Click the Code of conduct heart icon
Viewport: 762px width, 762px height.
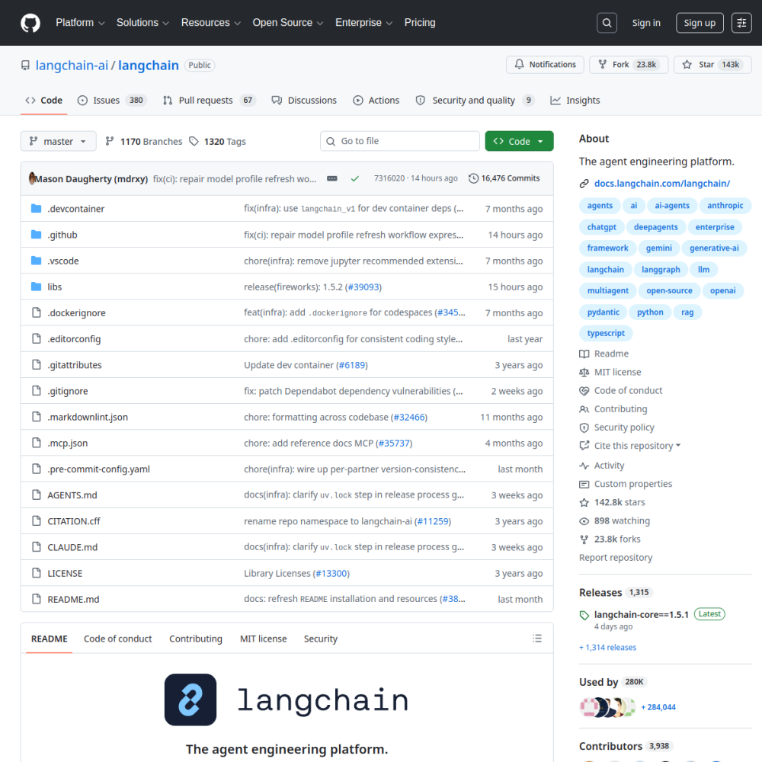click(584, 391)
